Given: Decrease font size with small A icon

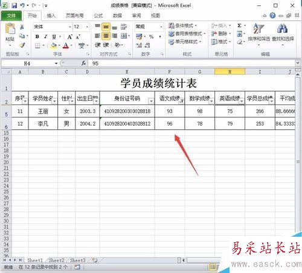Looking at the screenshot, I should (78, 37).
